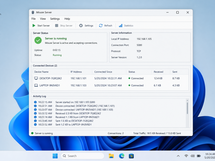The height and width of the screenshot is (161, 215).
Task: Click the green server running checkmark icon
Action: pyautogui.click(x=38, y=41)
